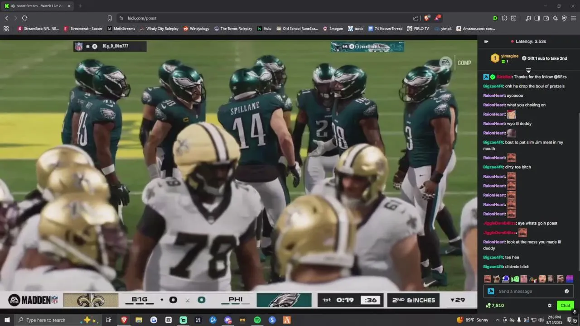Bookmark this page using the bookmark icon
This screenshot has width=580, height=326.
tap(109, 18)
